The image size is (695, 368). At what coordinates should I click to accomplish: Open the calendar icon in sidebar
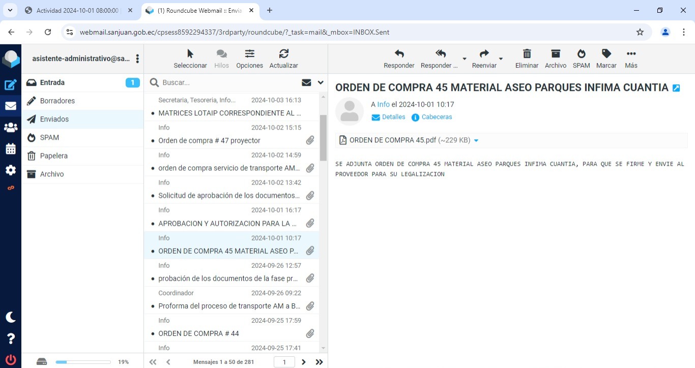click(11, 149)
